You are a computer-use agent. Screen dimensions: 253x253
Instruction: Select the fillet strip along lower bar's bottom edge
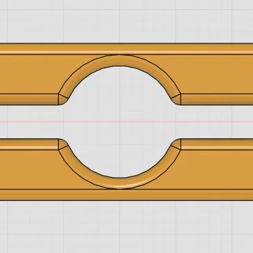pos(126,195)
